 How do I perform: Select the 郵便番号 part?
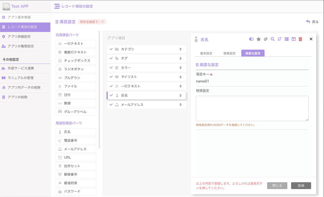pos(76,174)
